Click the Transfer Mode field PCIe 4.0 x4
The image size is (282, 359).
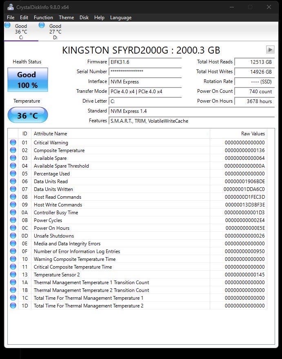coord(145,92)
